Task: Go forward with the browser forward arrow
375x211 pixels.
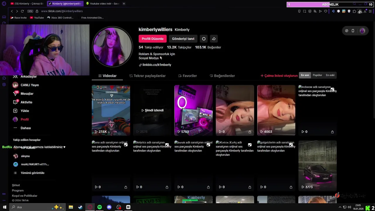Action: tap(17, 11)
